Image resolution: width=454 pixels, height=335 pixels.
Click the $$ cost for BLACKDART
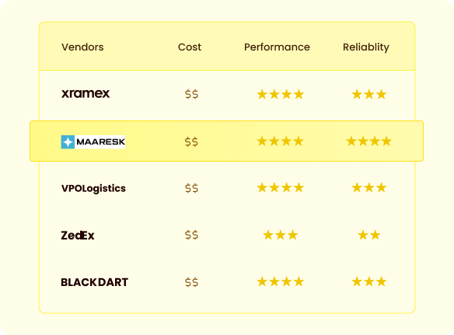[192, 282]
